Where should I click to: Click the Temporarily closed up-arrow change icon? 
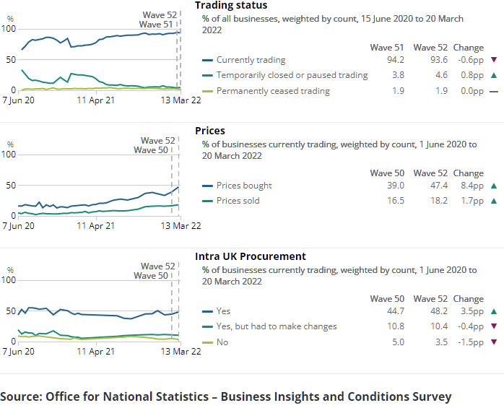pos(494,75)
